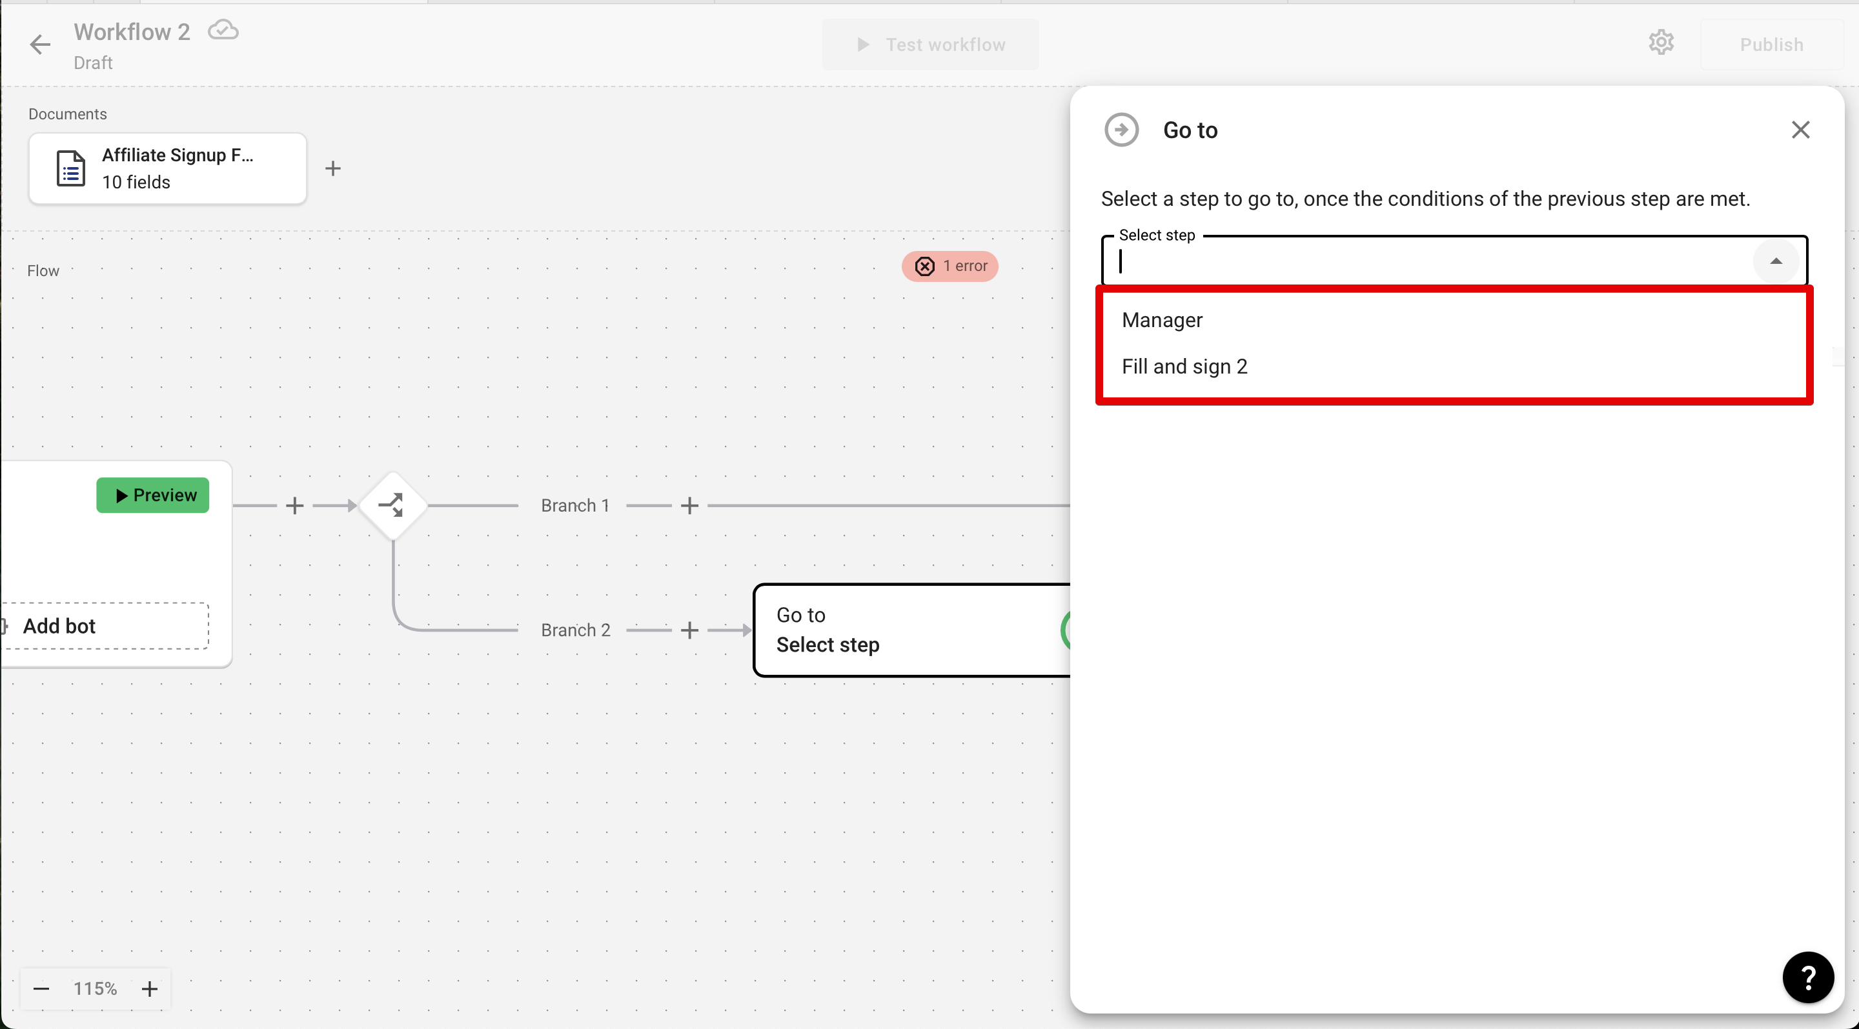Click the 115% zoom level value
The width and height of the screenshot is (1859, 1029).
click(x=96, y=988)
